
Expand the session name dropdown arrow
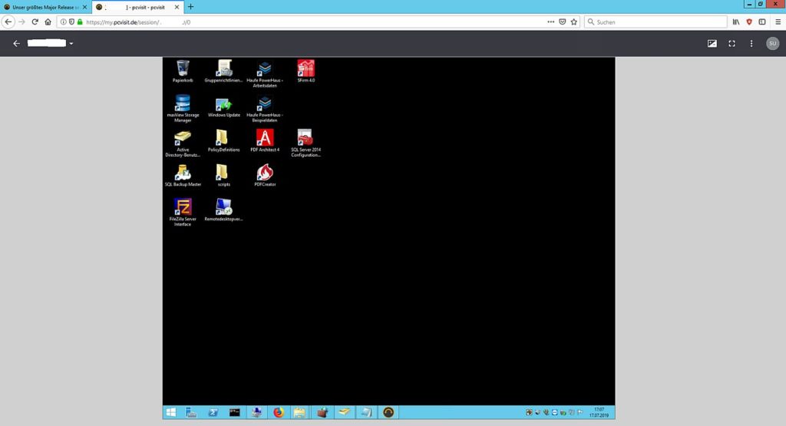click(x=71, y=44)
